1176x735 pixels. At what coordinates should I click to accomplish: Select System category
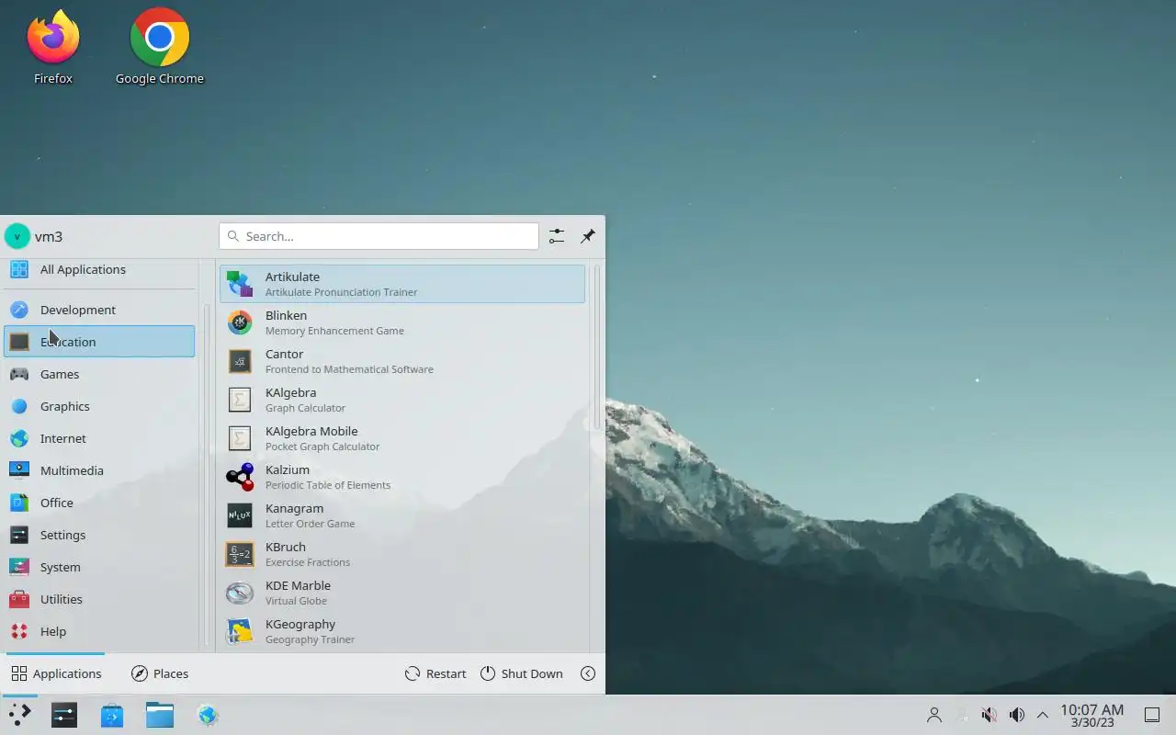pos(99,567)
